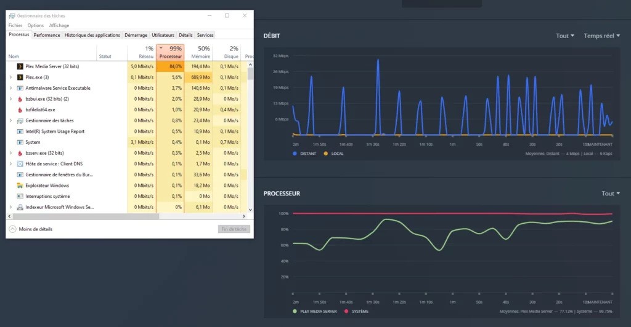
Task: Click the Gestionnaire des tâches row icon
Action: tap(20, 120)
